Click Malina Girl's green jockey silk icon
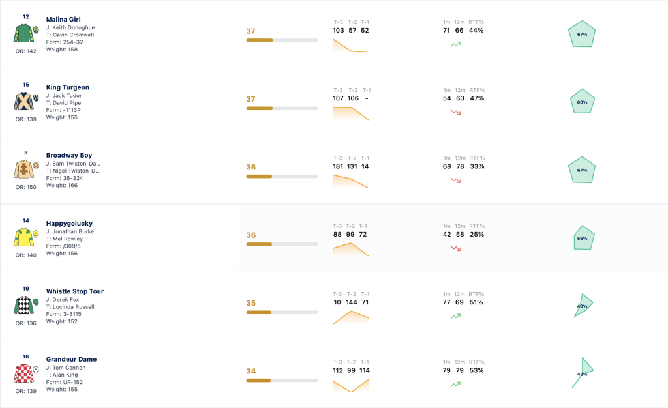 [x=26, y=33]
